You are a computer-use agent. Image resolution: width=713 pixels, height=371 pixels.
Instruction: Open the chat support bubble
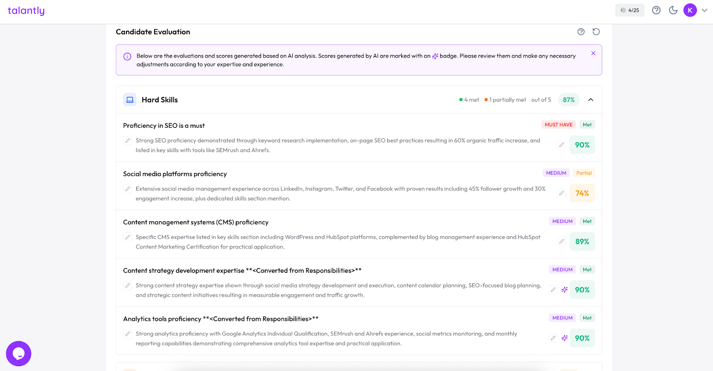[x=19, y=354]
